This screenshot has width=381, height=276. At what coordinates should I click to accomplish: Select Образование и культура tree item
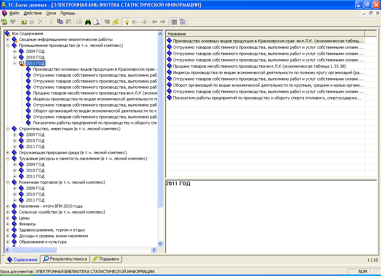pyautogui.click(x=42, y=242)
